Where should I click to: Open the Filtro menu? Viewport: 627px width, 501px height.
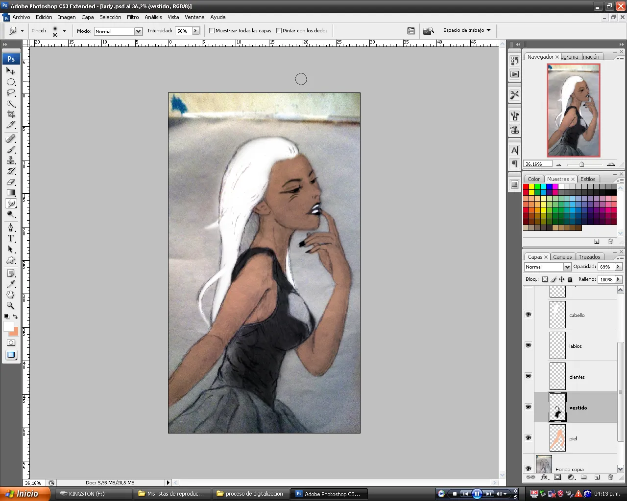click(x=133, y=17)
